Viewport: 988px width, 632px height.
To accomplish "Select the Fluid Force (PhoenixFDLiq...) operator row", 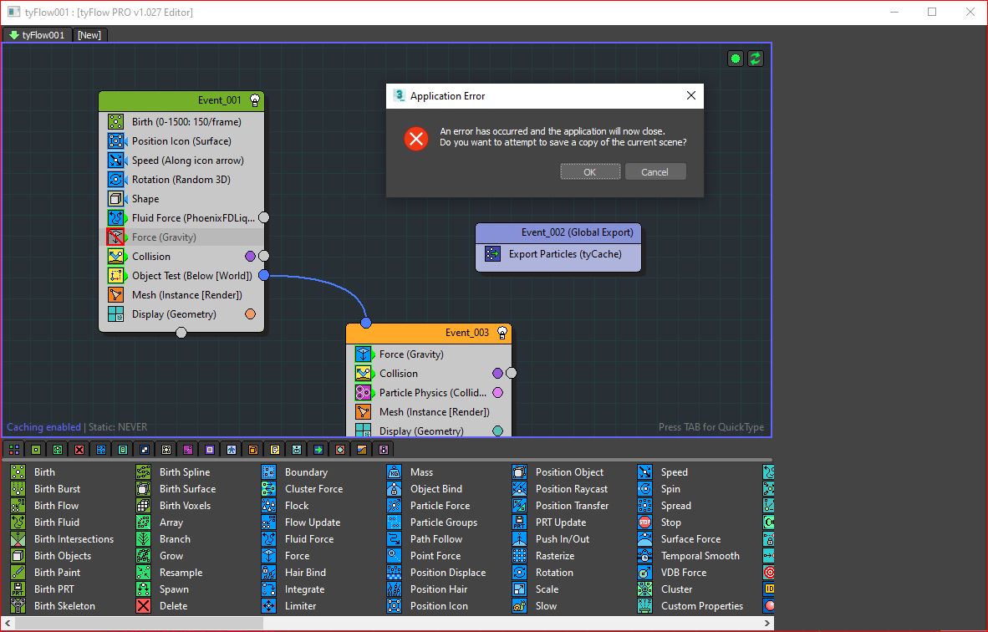I will coord(181,217).
